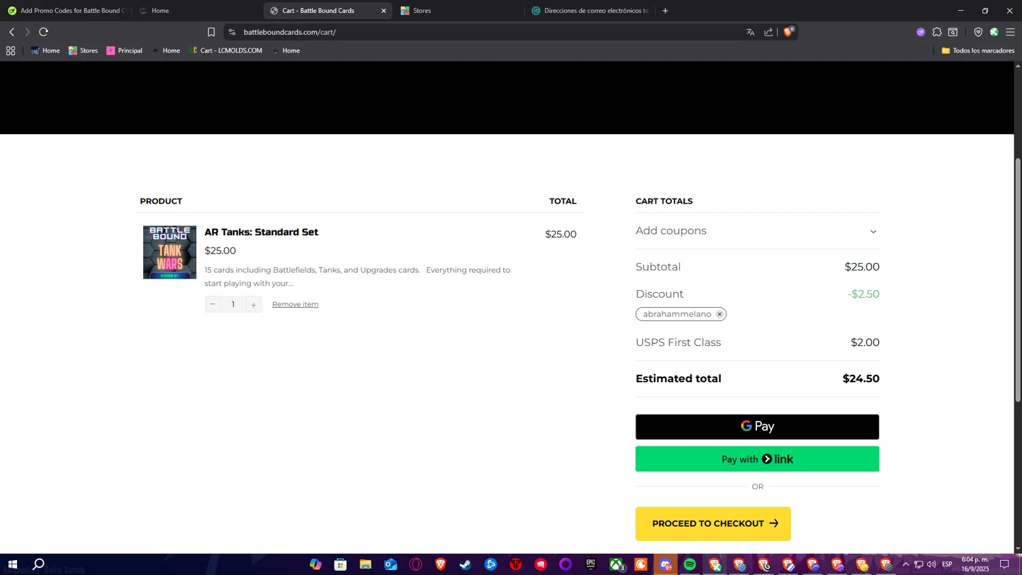Screen dimensions: 1022x575
Task: Open the Brave Shields lion icon
Action: (788, 31)
